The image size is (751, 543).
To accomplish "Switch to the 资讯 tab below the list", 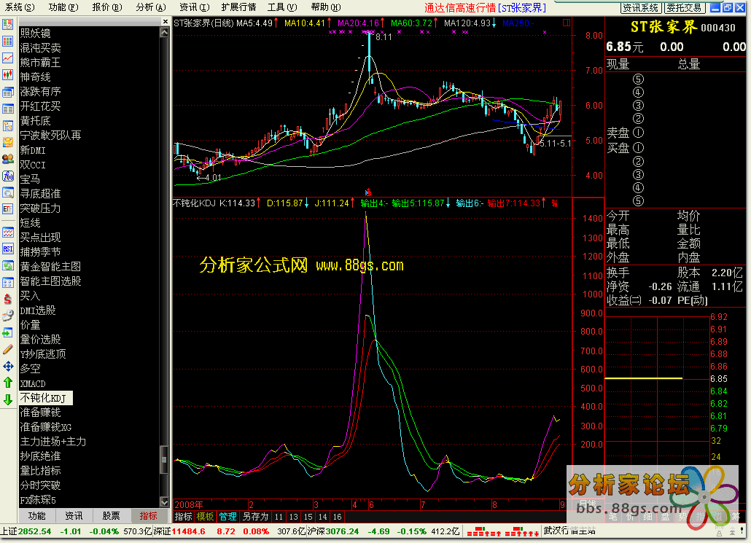I will (74, 516).
